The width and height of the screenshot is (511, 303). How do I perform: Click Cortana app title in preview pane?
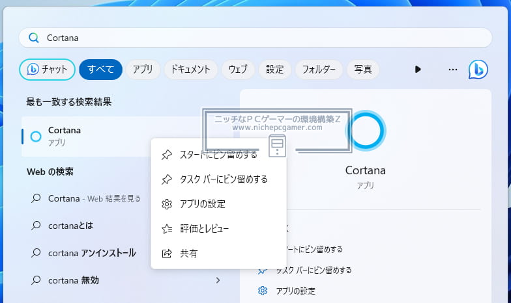(x=365, y=170)
